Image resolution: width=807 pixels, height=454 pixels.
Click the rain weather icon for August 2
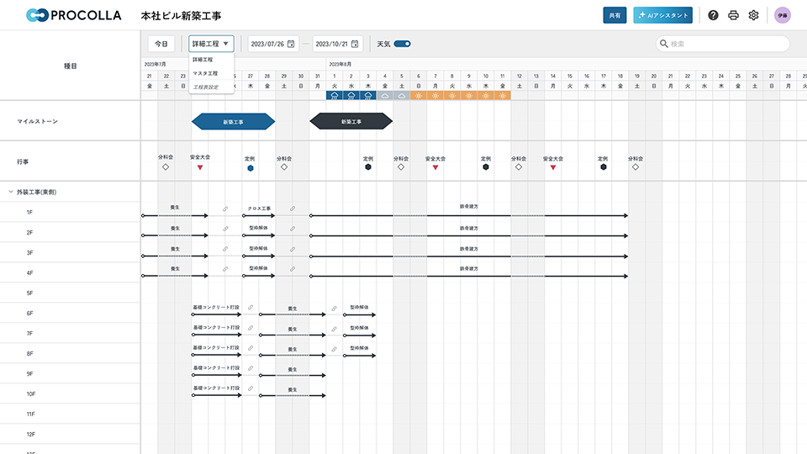pyautogui.click(x=351, y=96)
